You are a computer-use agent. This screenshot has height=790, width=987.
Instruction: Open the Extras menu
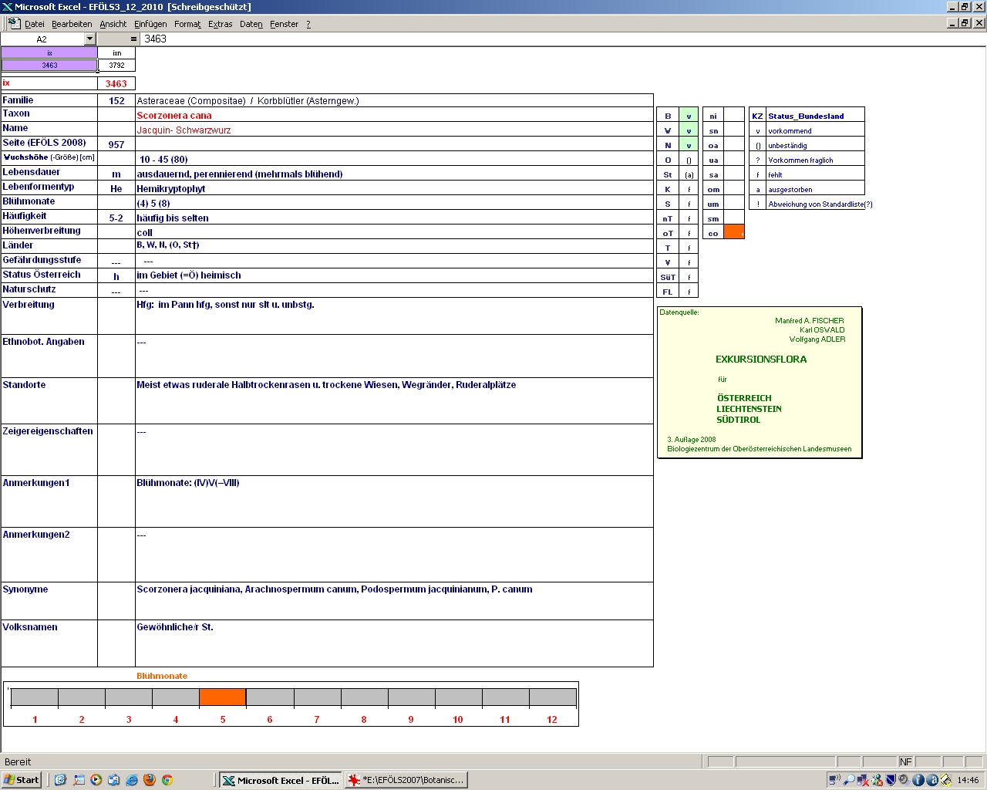click(220, 24)
